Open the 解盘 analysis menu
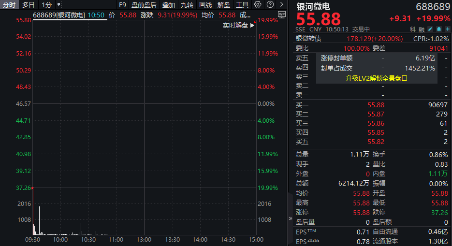Image resolution: width=452 pixels, height=246 pixels. coord(224,5)
